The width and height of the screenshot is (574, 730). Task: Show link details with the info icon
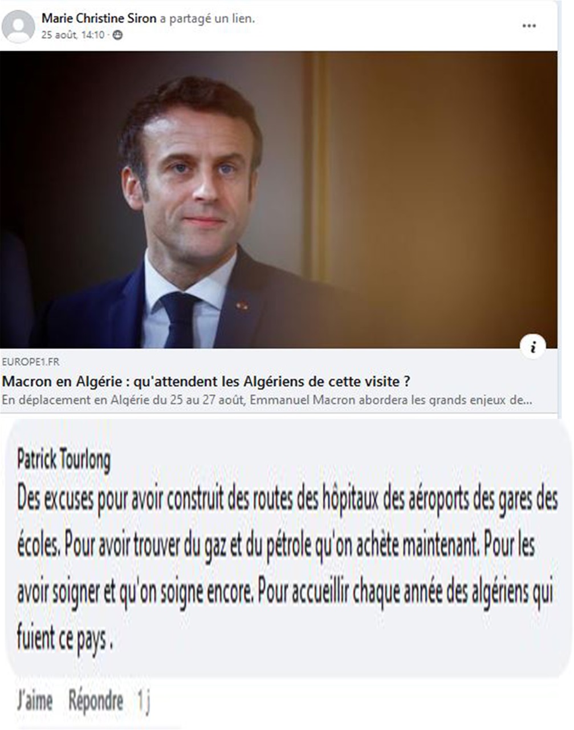pyautogui.click(x=533, y=346)
